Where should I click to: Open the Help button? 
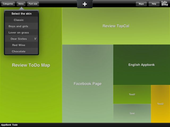154,4
